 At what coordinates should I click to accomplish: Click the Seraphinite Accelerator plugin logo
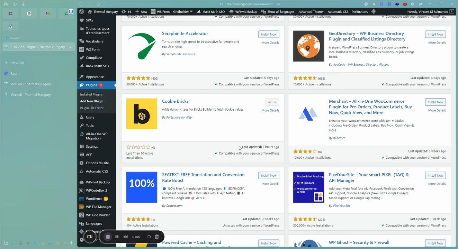coord(142,46)
